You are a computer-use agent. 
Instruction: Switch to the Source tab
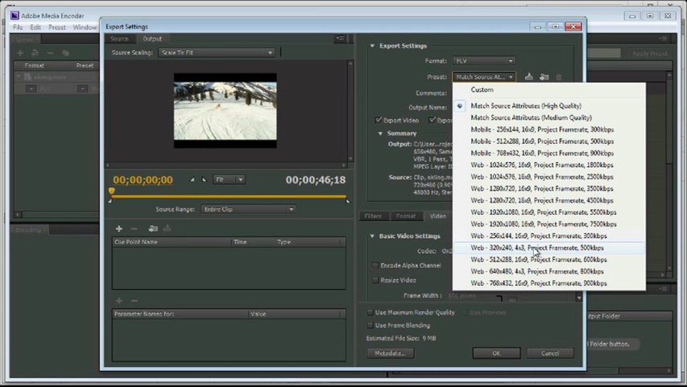(119, 39)
